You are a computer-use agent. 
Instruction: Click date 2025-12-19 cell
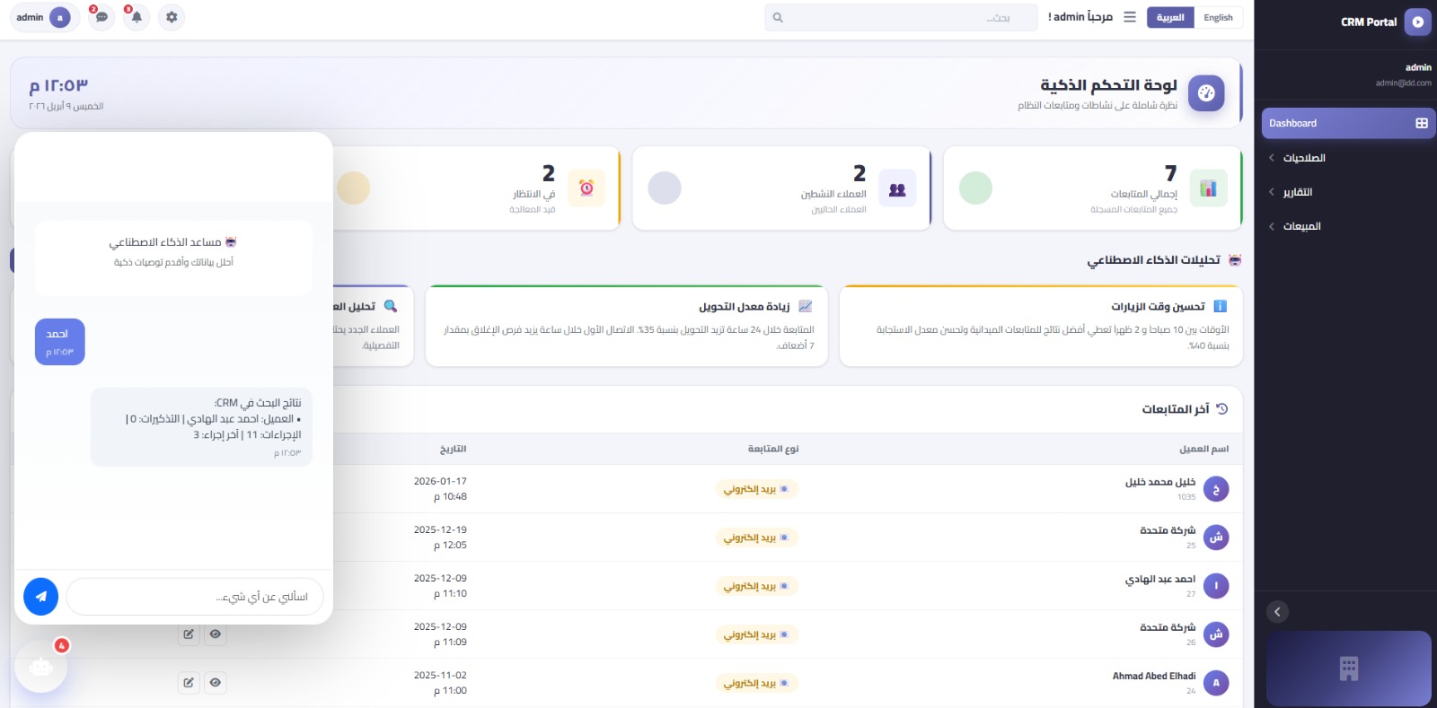coord(440,538)
